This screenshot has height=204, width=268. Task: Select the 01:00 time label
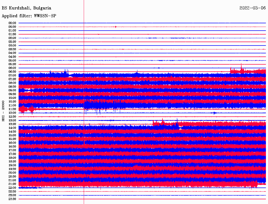[12, 30]
